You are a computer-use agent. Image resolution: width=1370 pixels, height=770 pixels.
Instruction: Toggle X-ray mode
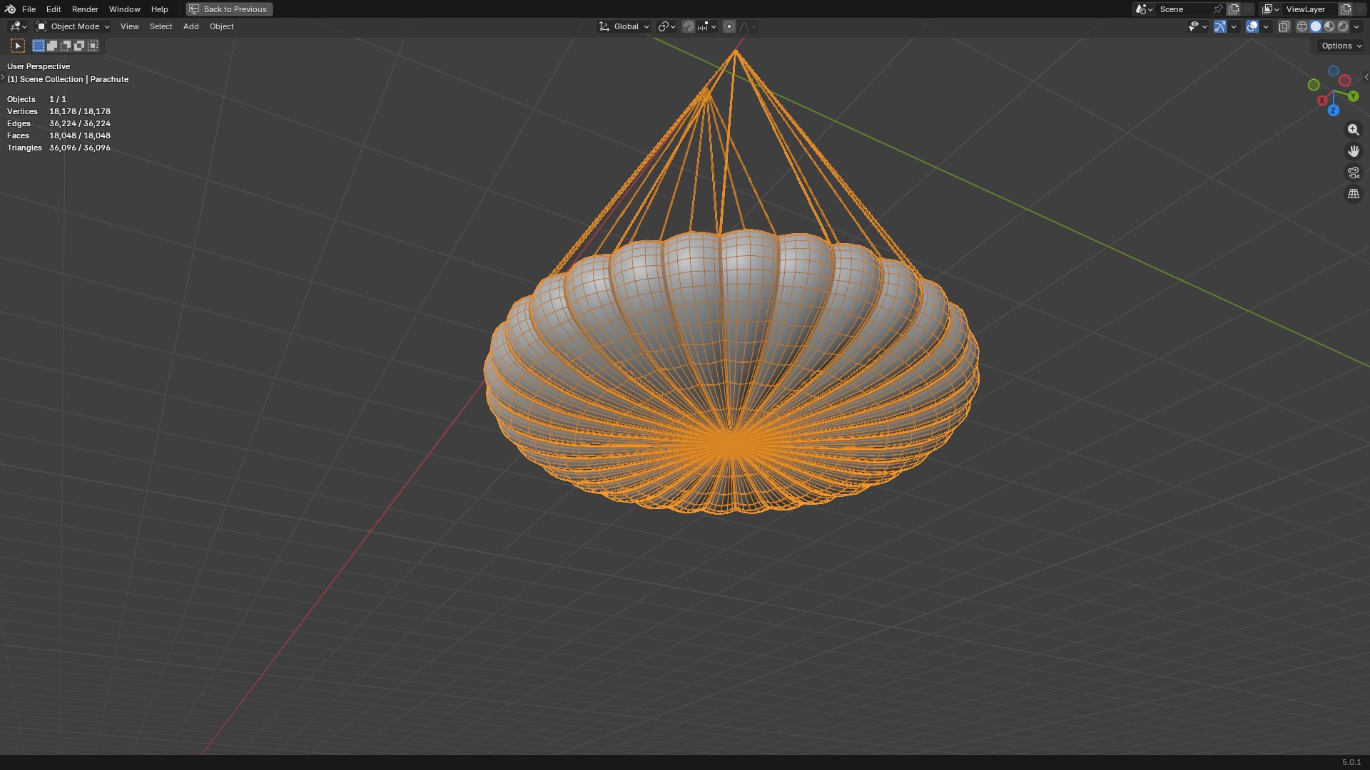point(1284,26)
